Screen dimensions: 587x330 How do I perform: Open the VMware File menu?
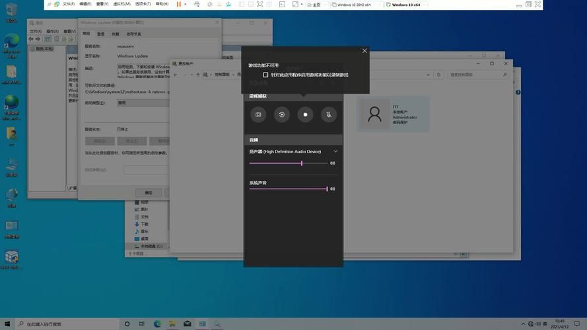[x=69, y=4]
